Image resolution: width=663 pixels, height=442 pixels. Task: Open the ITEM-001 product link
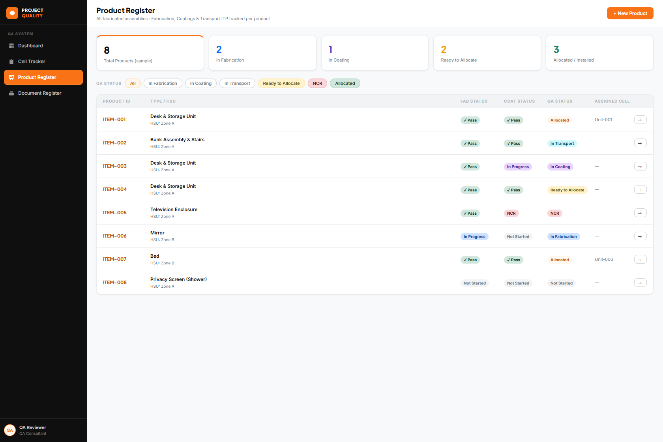[114, 120]
